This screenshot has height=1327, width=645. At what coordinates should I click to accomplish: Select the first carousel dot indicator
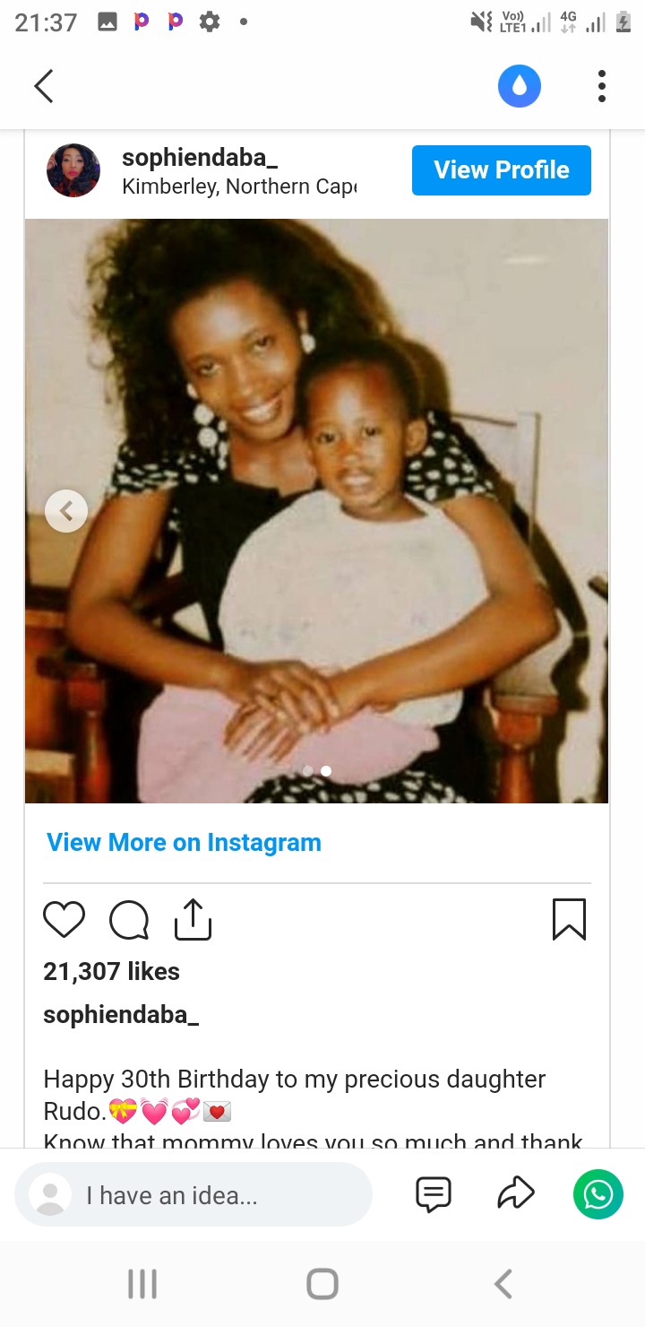point(308,771)
